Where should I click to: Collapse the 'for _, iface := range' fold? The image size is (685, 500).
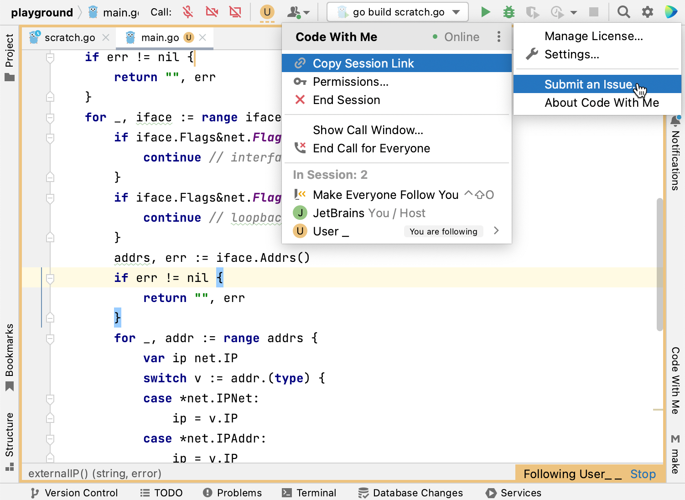tap(50, 118)
